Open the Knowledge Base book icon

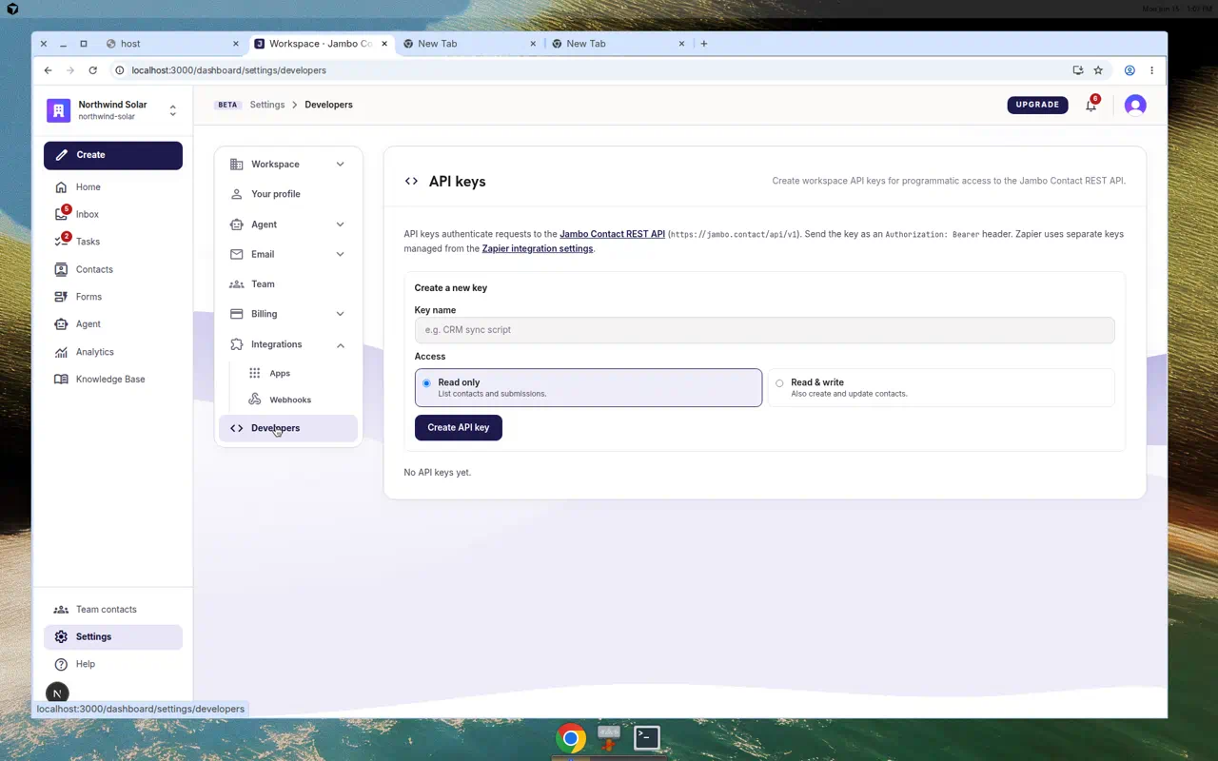tap(61, 379)
